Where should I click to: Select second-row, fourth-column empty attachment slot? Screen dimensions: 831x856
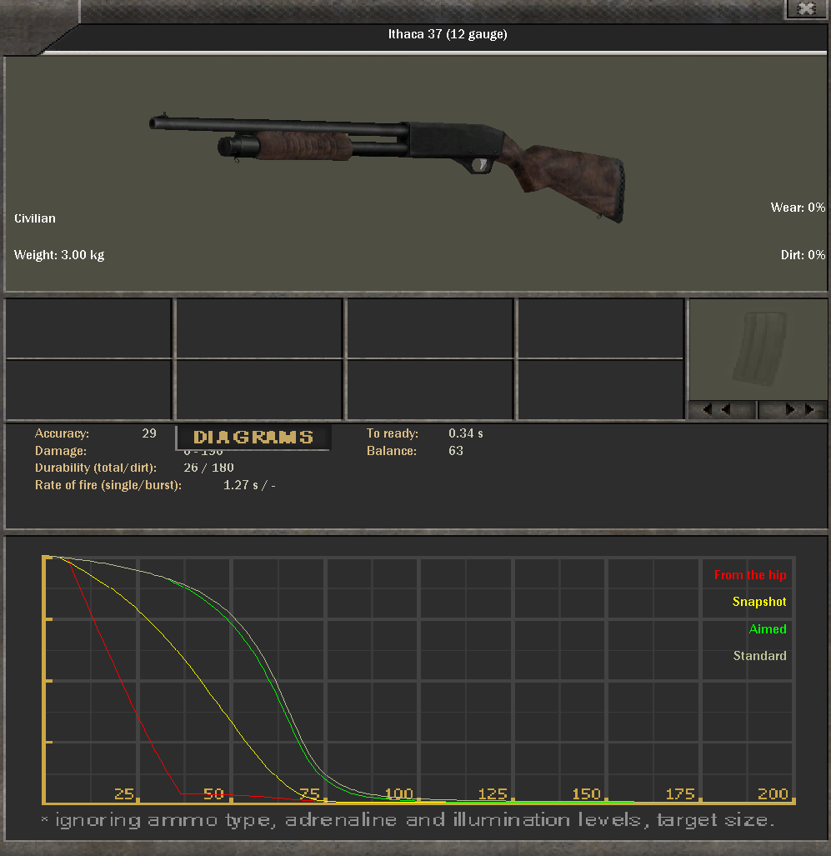click(x=601, y=390)
